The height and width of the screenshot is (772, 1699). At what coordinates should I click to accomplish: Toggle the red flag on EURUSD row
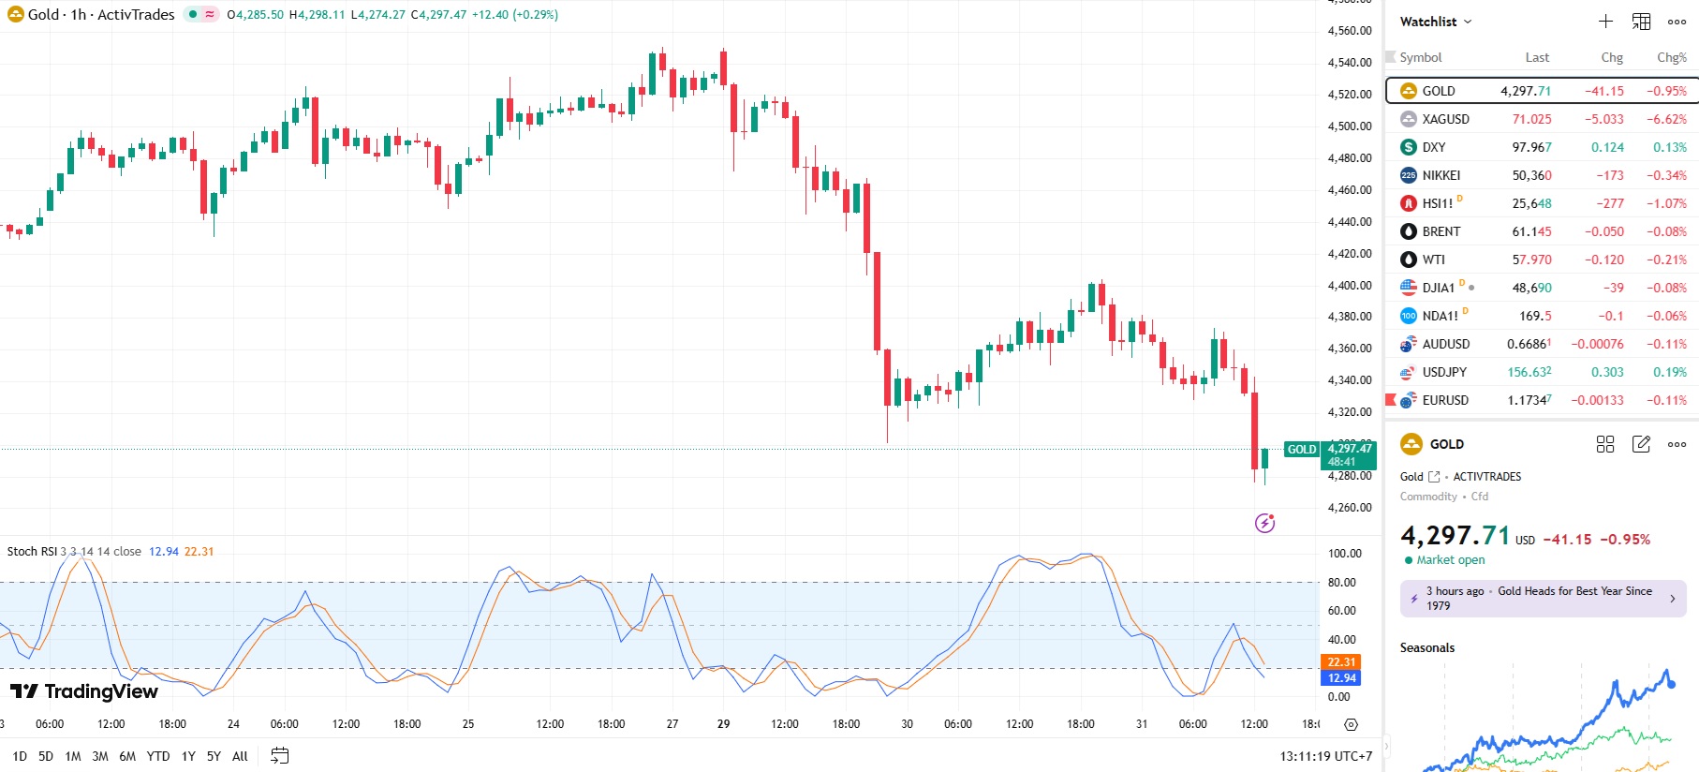pos(1391,400)
